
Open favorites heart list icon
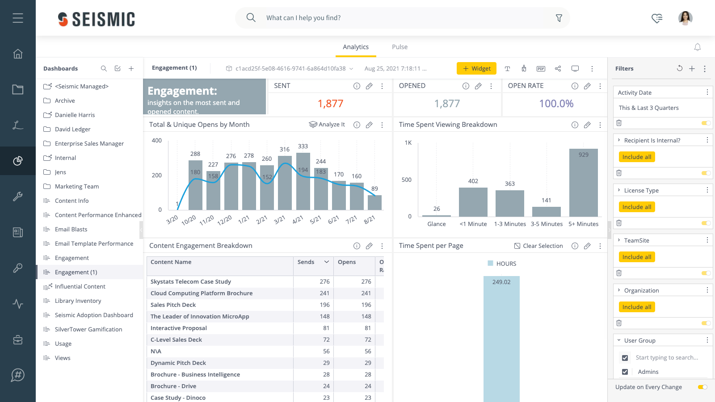pyautogui.click(x=657, y=18)
